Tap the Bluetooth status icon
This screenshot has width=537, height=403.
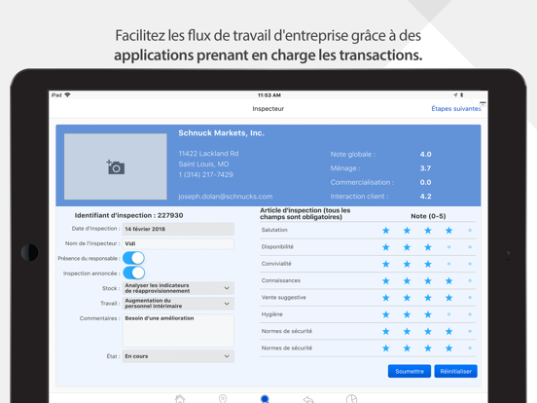pyautogui.click(x=462, y=95)
